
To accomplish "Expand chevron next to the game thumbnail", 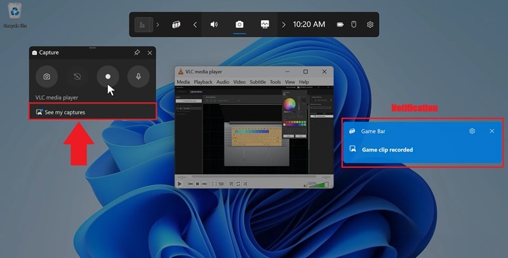I will [157, 25].
